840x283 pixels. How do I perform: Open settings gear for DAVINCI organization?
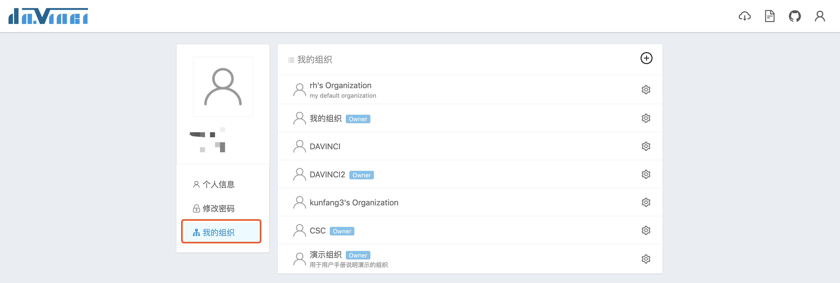(x=646, y=146)
